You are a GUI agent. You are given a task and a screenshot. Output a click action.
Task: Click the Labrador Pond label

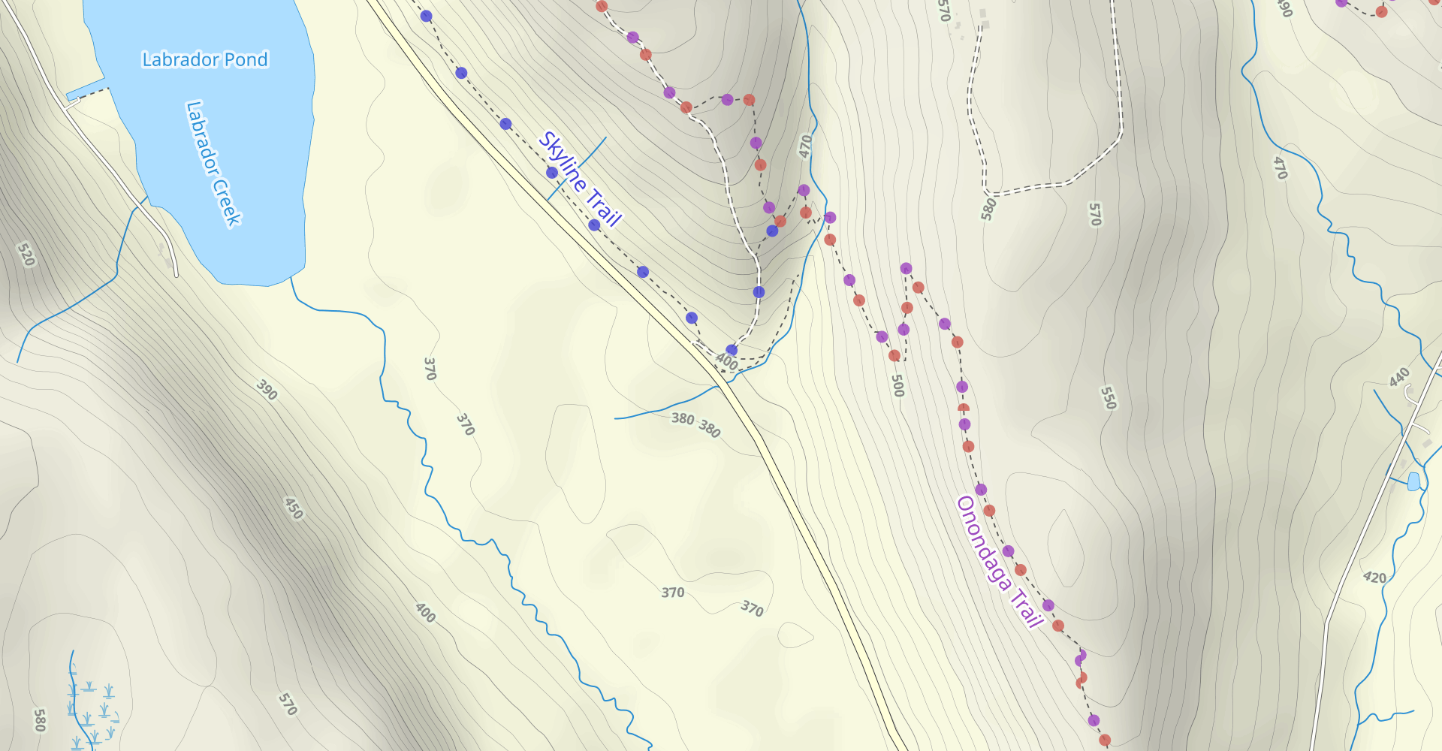[205, 59]
